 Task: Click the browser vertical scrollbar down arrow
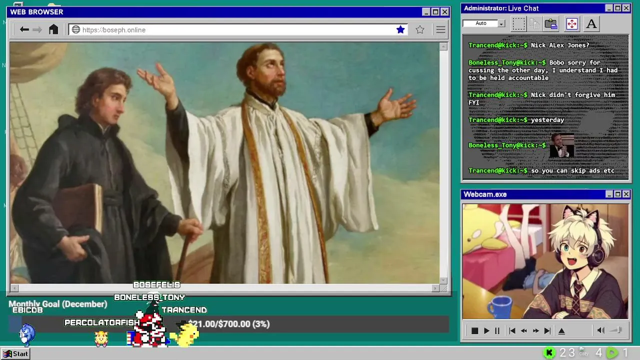pyautogui.click(x=443, y=280)
